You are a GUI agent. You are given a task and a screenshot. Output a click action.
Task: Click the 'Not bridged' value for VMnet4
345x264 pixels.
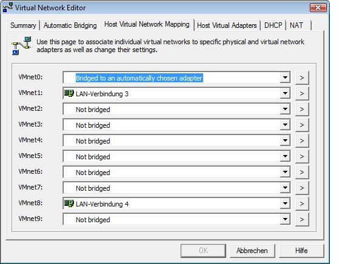tap(93, 141)
